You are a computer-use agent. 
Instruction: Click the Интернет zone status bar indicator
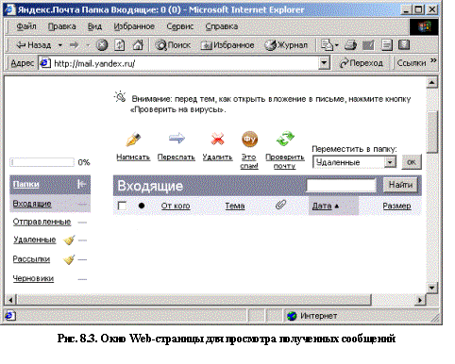point(312,316)
